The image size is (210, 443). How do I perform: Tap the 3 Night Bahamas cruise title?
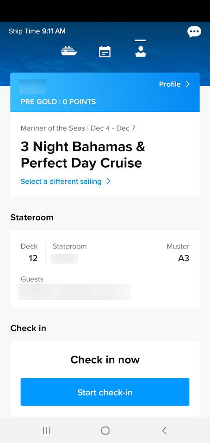[x=83, y=155]
